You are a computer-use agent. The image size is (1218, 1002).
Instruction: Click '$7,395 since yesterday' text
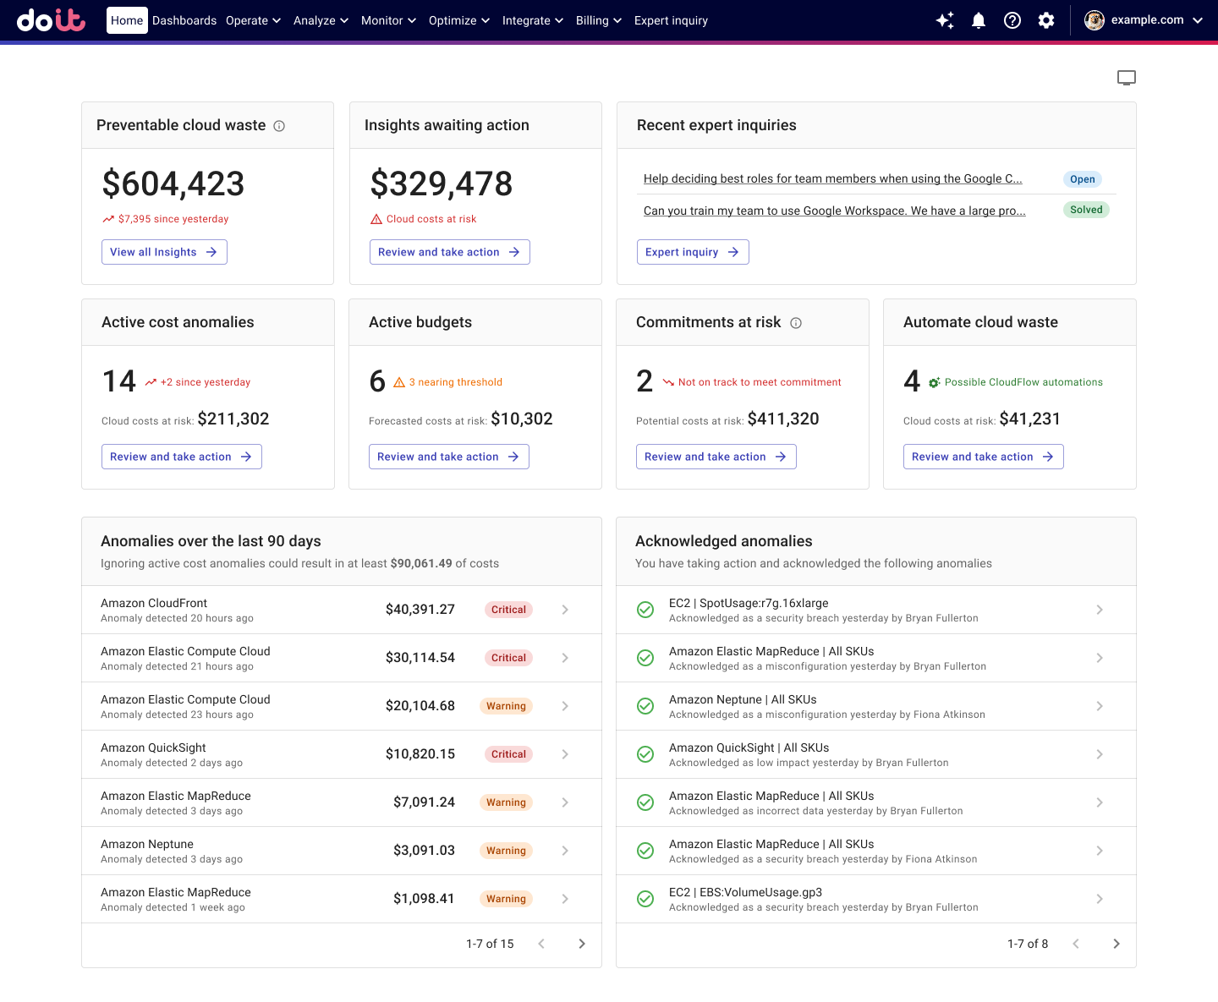point(173,219)
